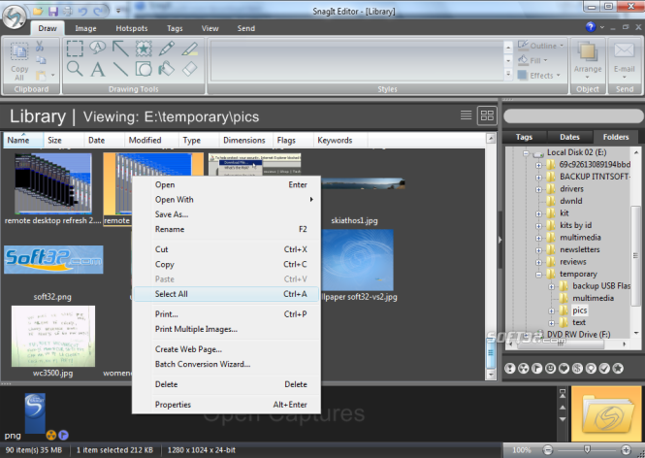Select the Selection rectangle drawing tool

tap(75, 49)
